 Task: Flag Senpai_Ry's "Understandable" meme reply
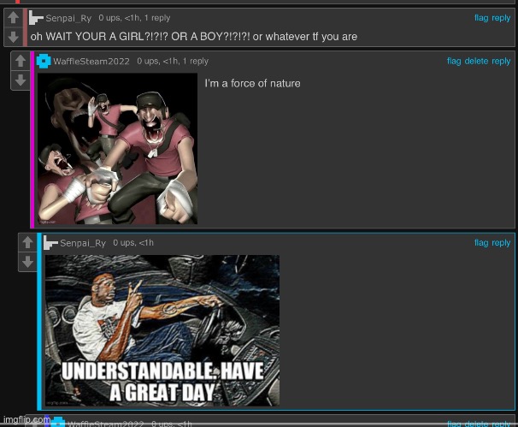pos(481,242)
